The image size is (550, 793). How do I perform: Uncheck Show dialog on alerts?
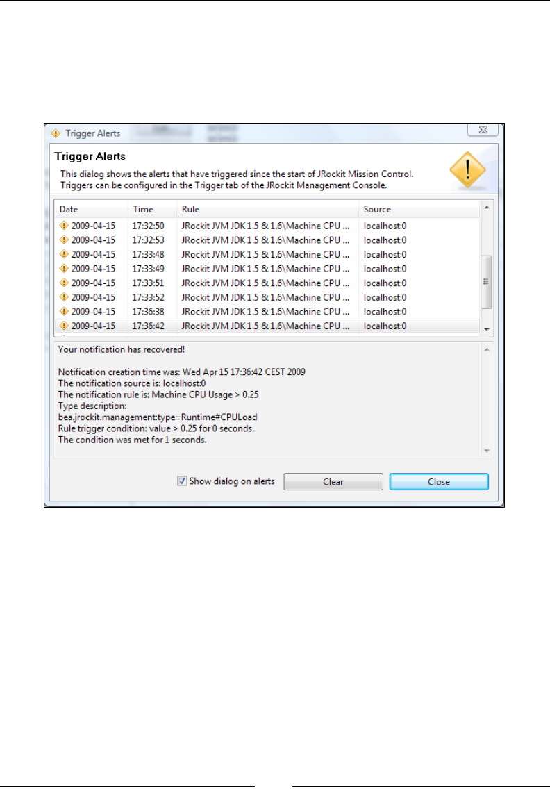[182, 481]
